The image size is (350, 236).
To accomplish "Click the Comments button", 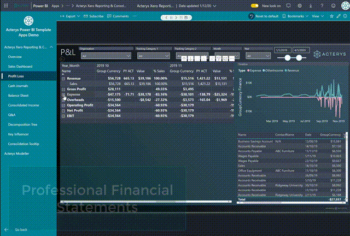I will [118, 16].
